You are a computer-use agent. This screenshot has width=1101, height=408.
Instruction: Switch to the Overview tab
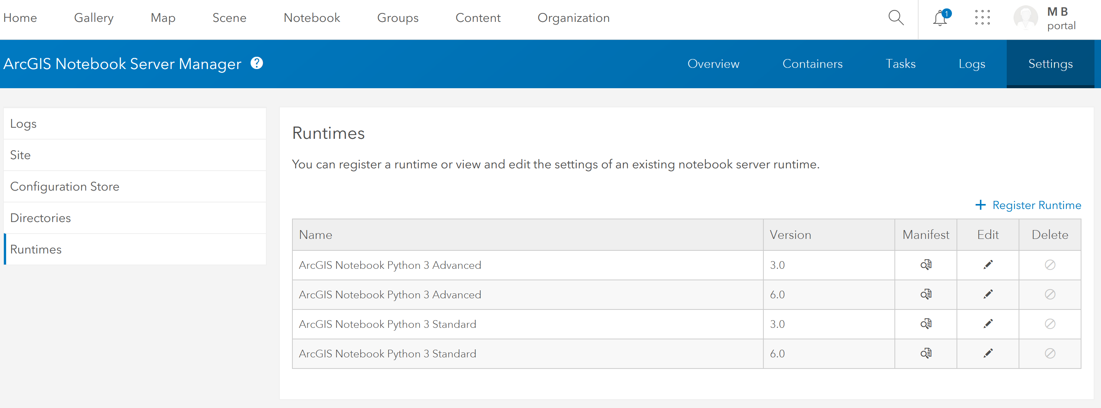click(713, 64)
